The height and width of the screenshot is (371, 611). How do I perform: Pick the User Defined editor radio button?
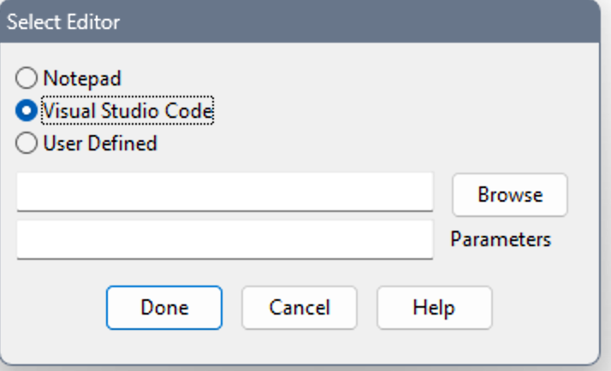27,144
